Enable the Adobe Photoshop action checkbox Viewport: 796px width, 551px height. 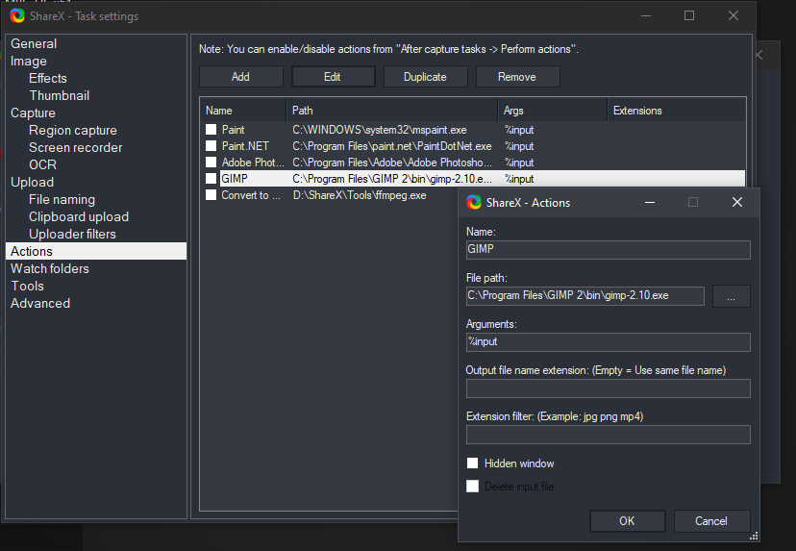click(x=211, y=162)
